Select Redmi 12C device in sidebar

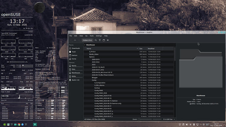(76, 80)
